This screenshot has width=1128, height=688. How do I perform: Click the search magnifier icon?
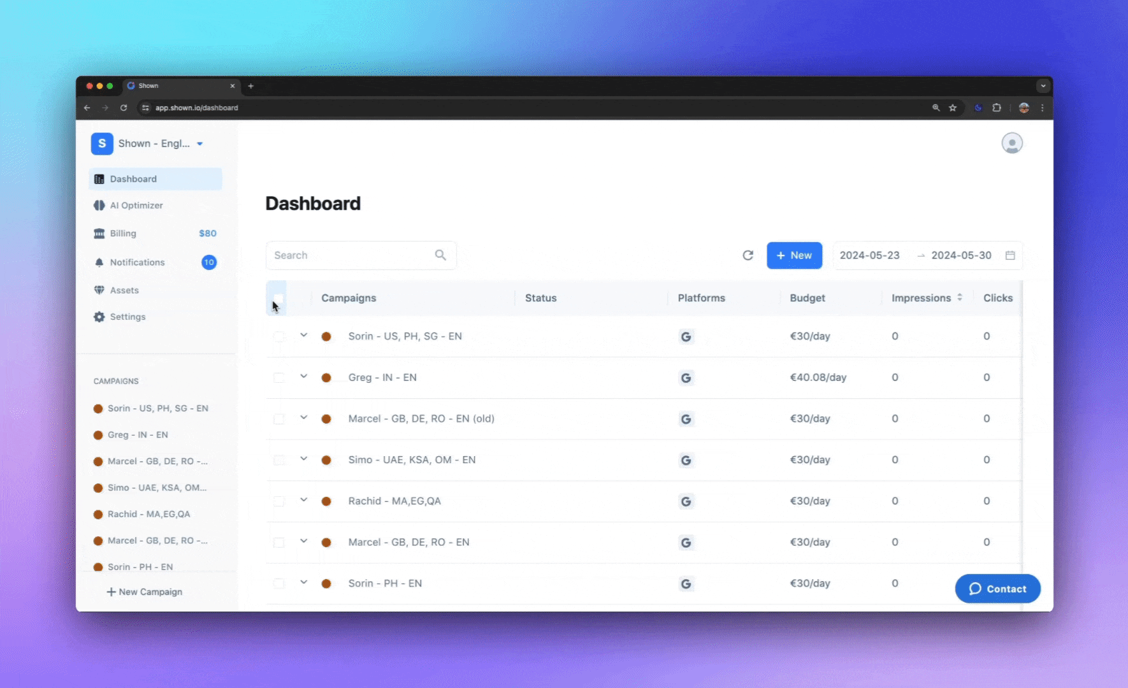440,255
